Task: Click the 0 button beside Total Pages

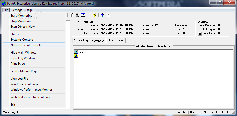Action: (x=200, y=34)
